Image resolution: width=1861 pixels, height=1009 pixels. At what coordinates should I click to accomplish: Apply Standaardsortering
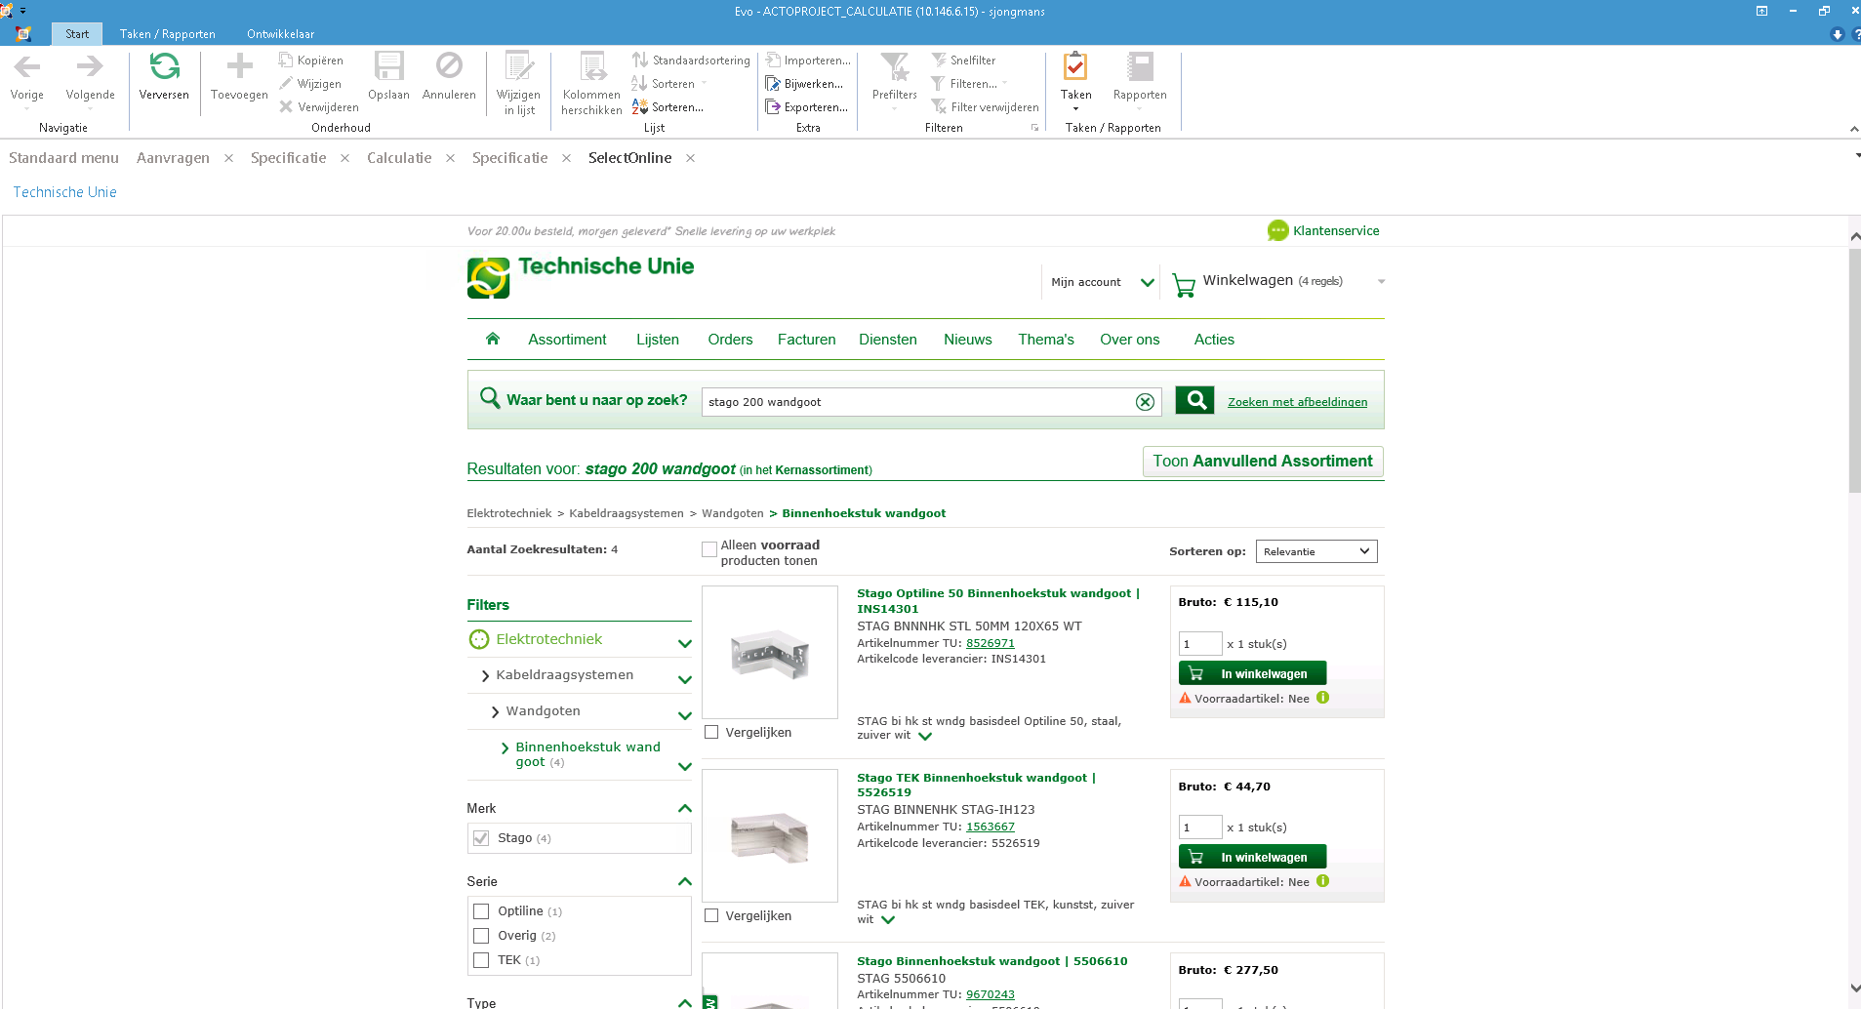691,61
